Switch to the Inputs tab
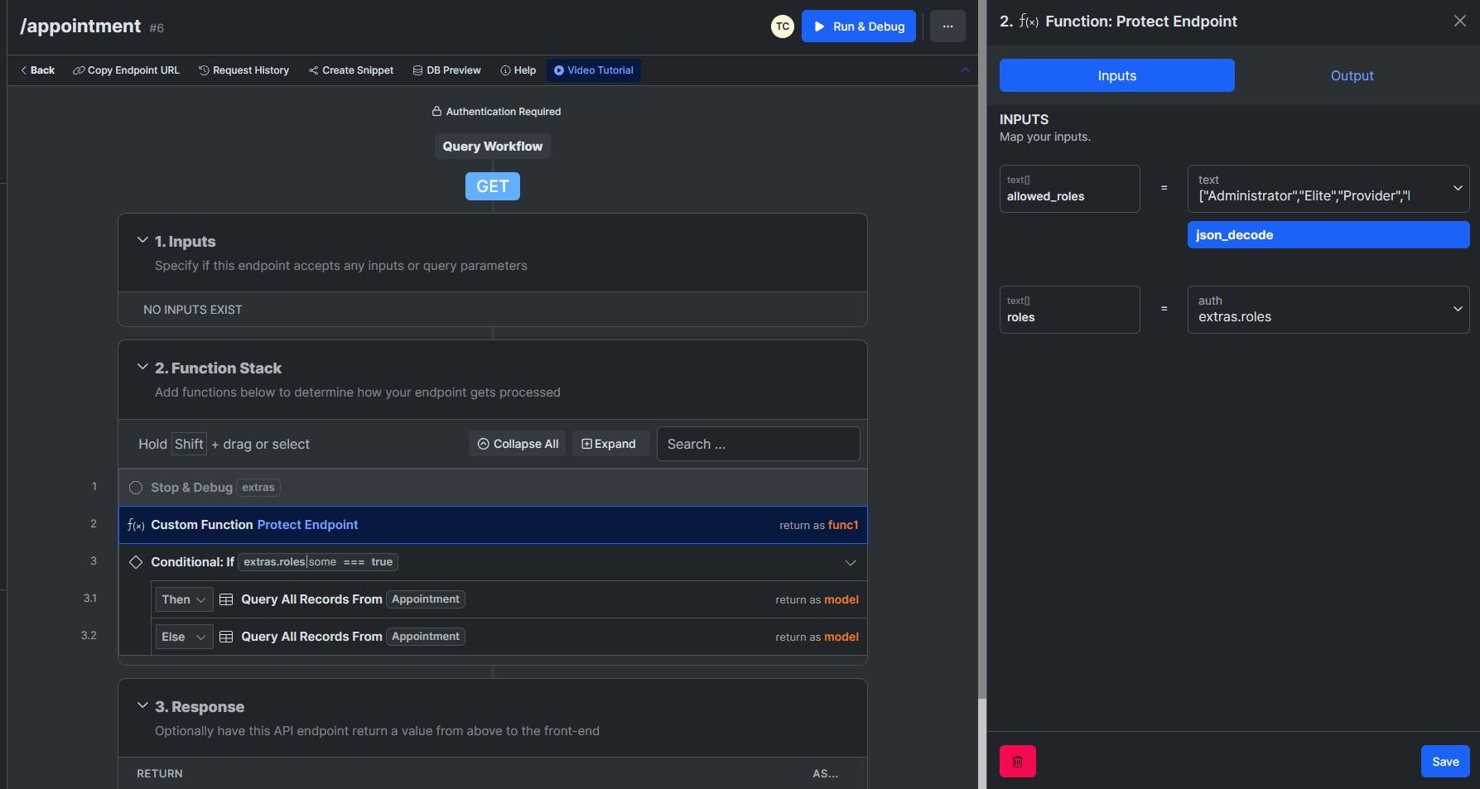Viewport: 1480px width, 789px height. 1116,75
